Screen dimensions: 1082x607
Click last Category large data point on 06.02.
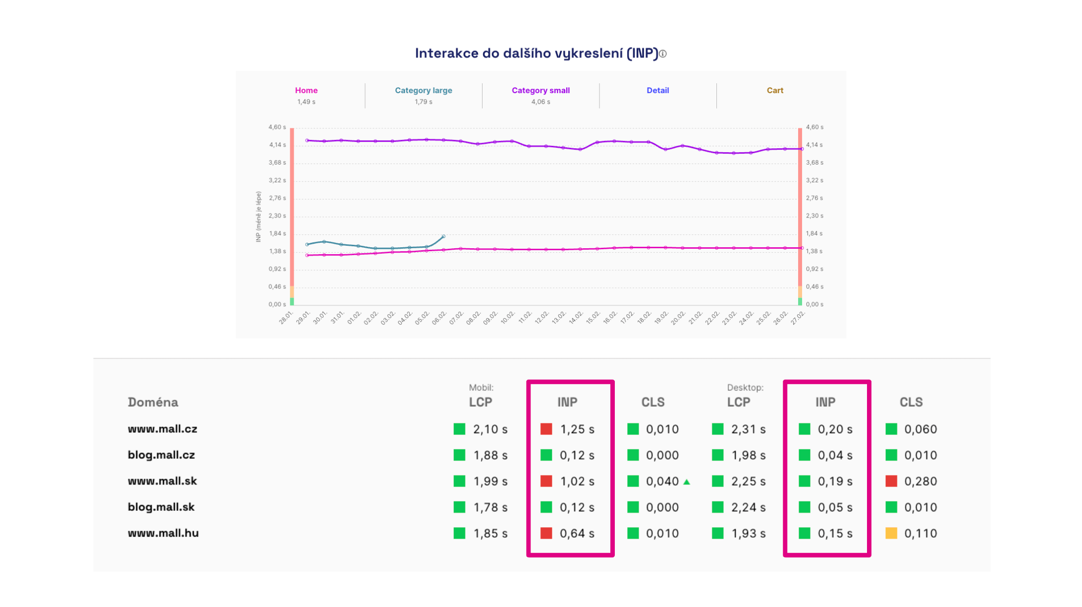[x=443, y=236]
